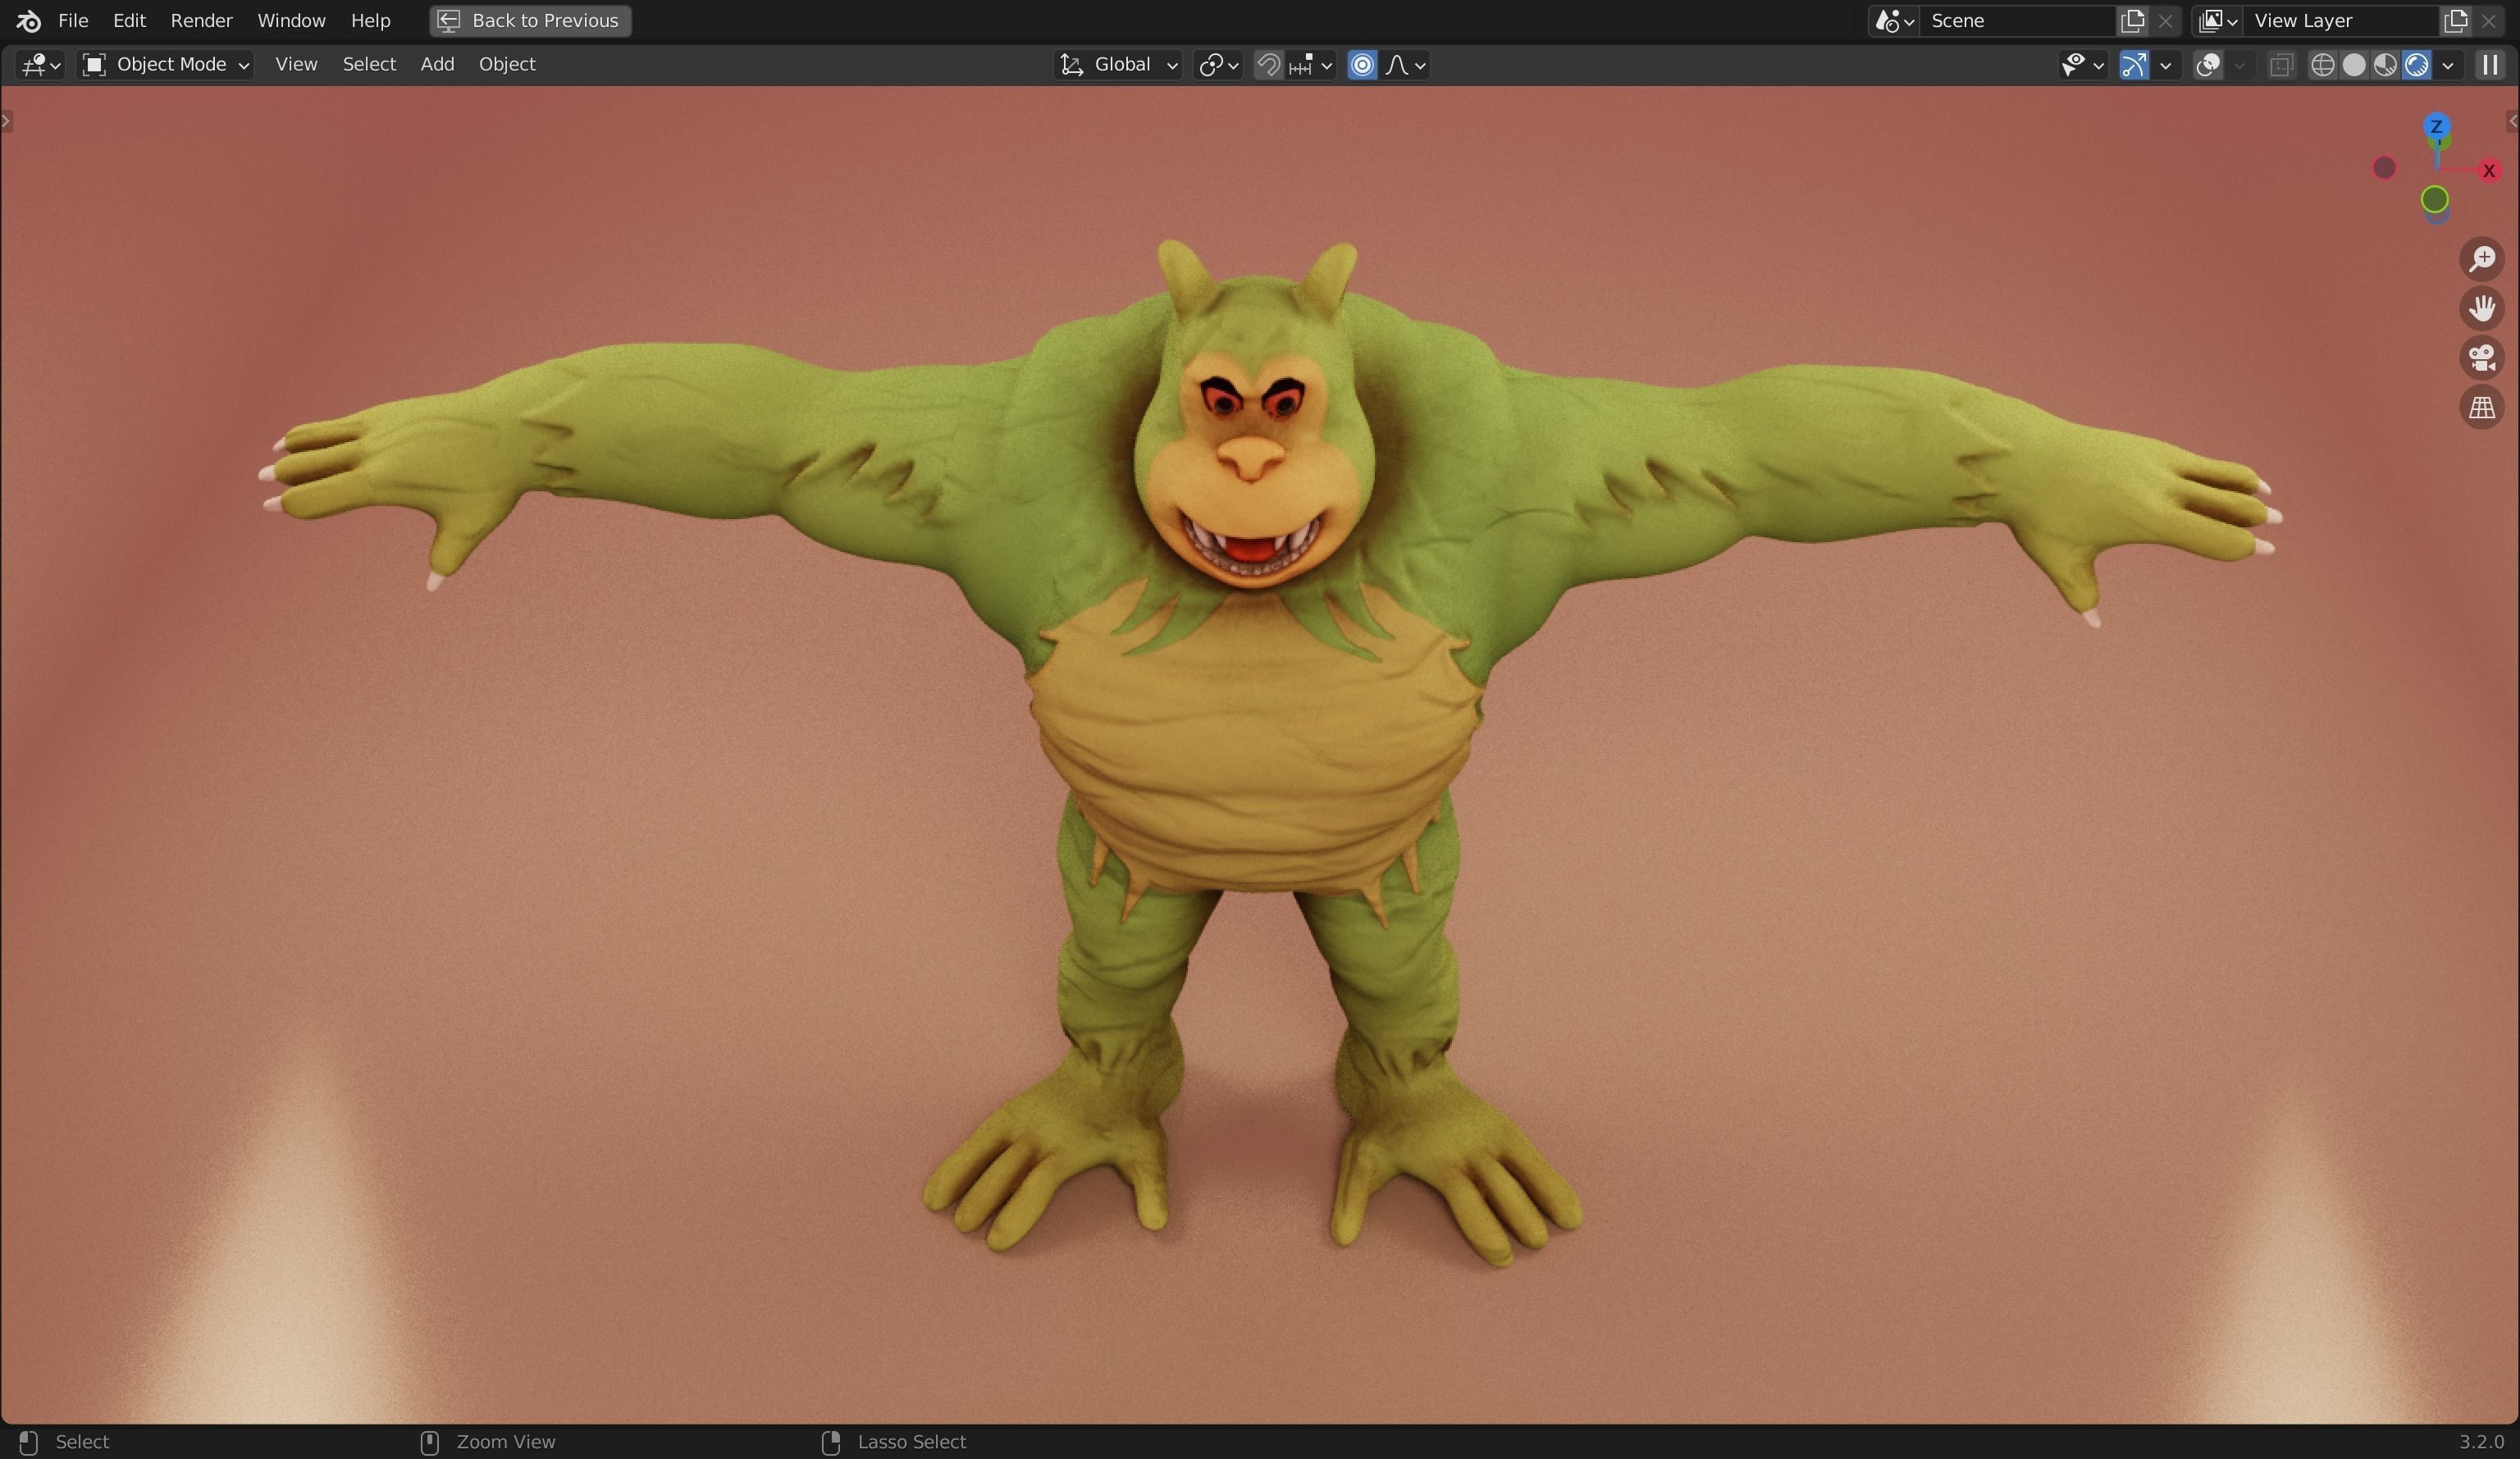Viewport: 2520px width, 1459px height.
Task: Open the Global transform orientation dropdown
Action: pyautogui.click(x=1118, y=65)
